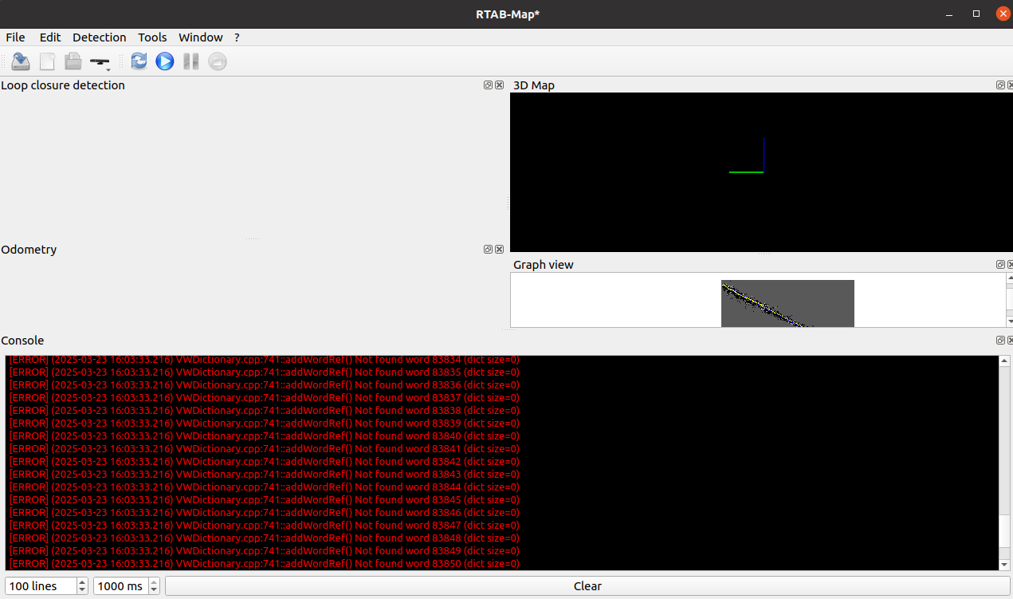Viewport: 1013px width, 599px height.
Task: Click the new database blank page icon
Action: pyautogui.click(x=48, y=61)
